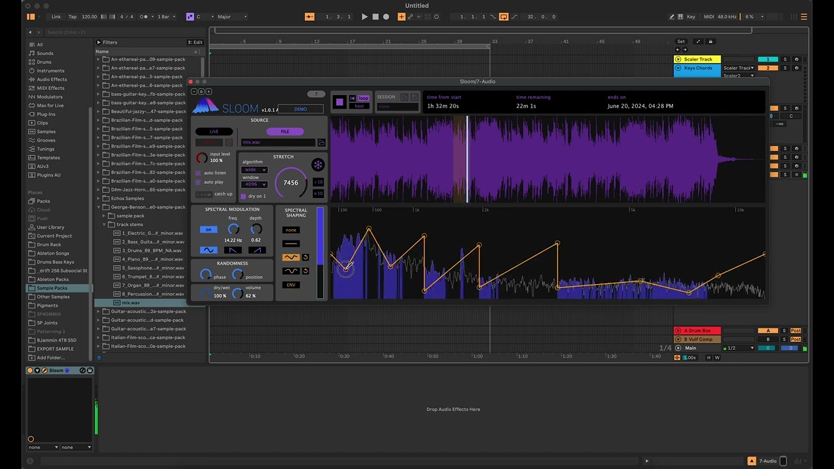
Task: Open the scale mode Major dropdown
Action: click(231, 17)
